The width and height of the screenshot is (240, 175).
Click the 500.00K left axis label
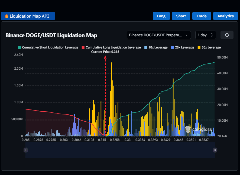click(x=17, y=119)
